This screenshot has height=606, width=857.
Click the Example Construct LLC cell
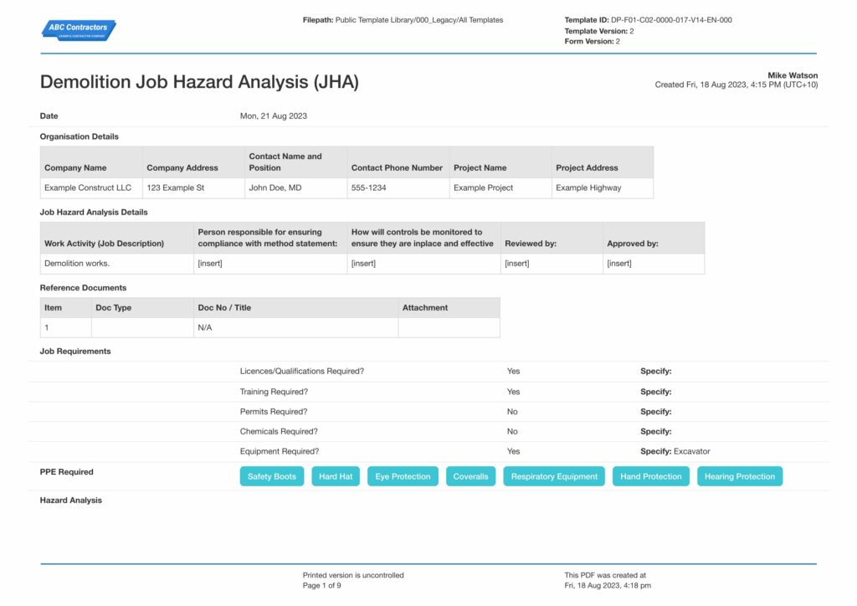click(x=91, y=188)
